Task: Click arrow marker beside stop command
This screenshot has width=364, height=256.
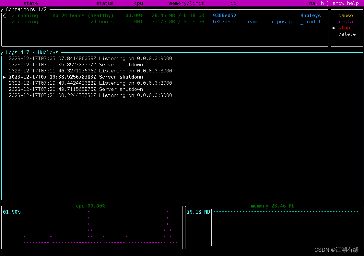Action: click(x=334, y=28)
